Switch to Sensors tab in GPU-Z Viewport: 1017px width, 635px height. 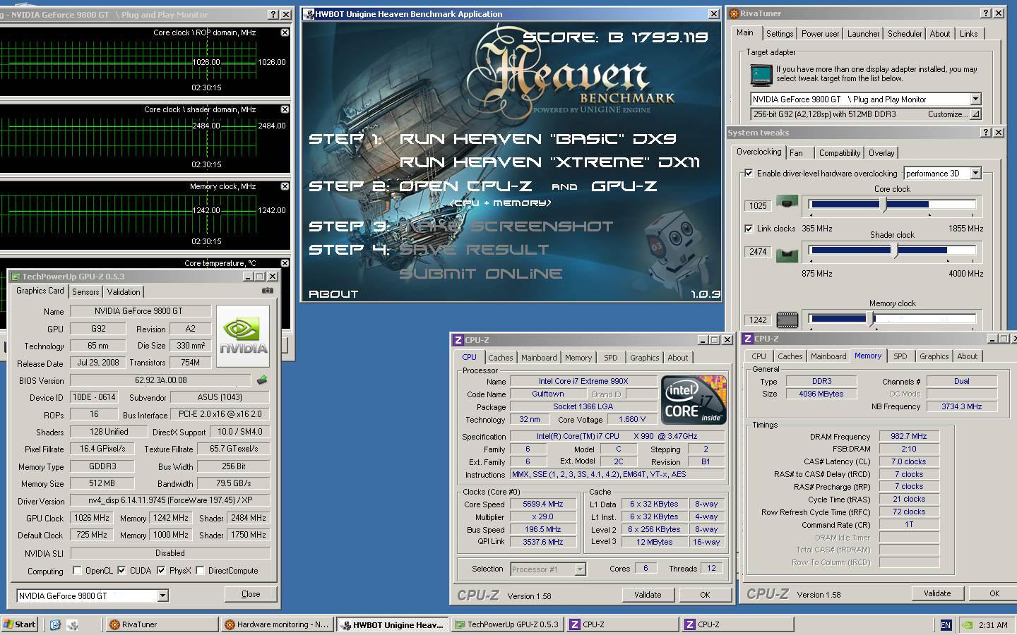85,292
